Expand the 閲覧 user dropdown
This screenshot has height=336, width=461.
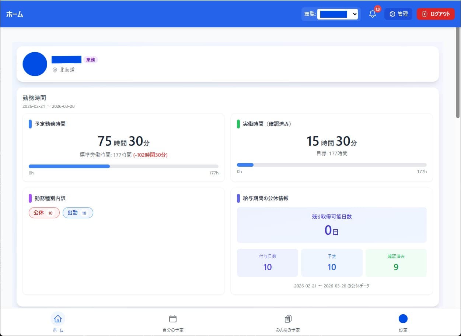click(x=338, y=14)
